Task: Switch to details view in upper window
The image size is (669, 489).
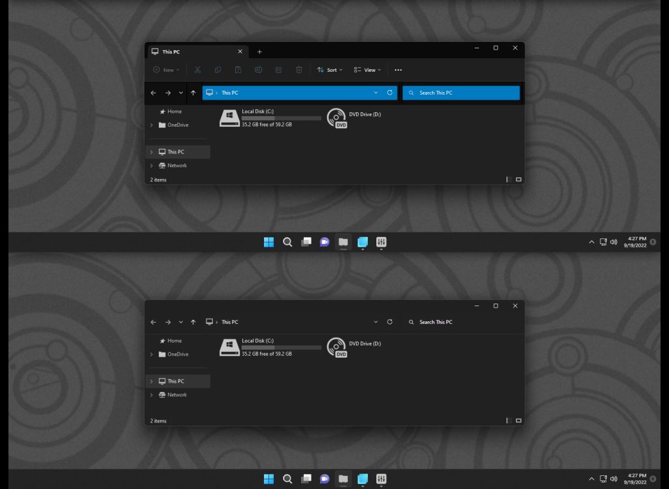Action: coord(509,180)
